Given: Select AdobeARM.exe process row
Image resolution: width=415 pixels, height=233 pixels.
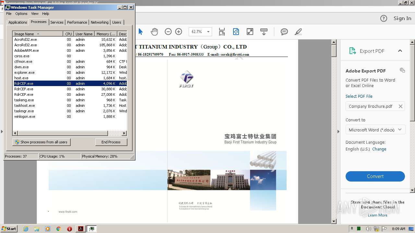Looking at the screenshot, I should pos(70,50).
